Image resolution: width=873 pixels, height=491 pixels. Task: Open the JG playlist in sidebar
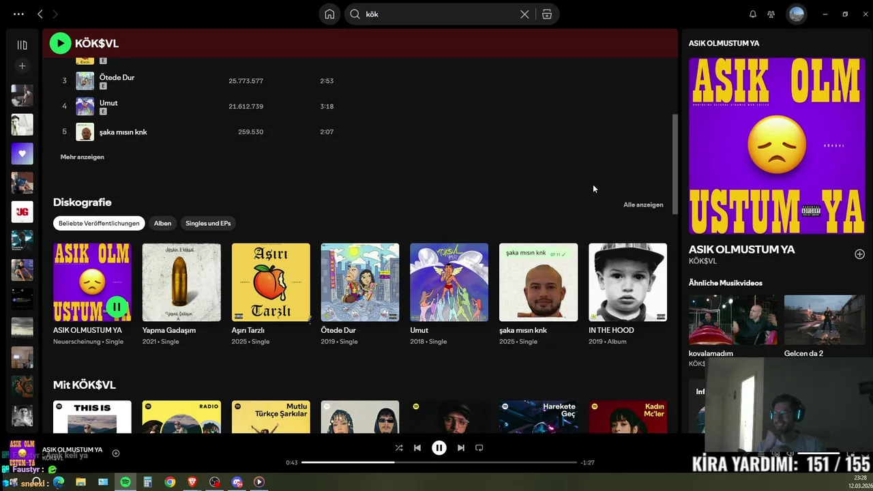click(22, 211)
